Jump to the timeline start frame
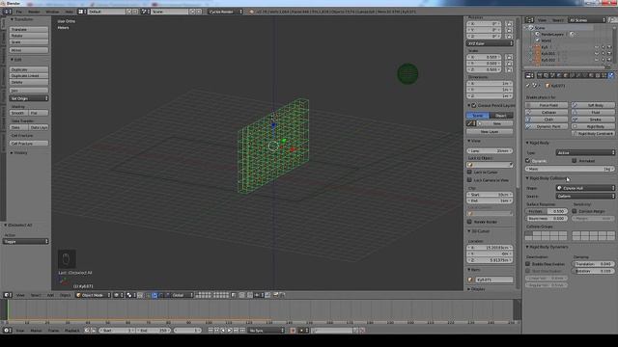Image resolution: width=618 pixels, height=347 pixels. pyautogui.click(x=211, y=331)
